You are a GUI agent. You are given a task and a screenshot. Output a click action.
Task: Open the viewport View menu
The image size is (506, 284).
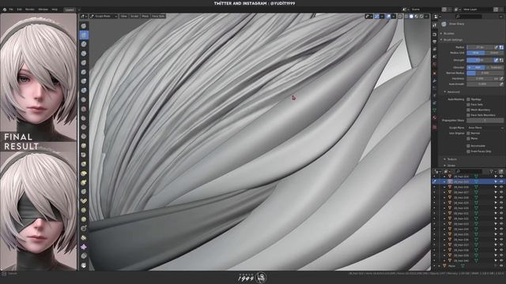(x=123, y=16)
